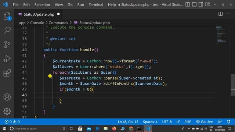Open notifications bell in status bar
235x132 pixels.
pyautogui.click(x=228, y=122)
